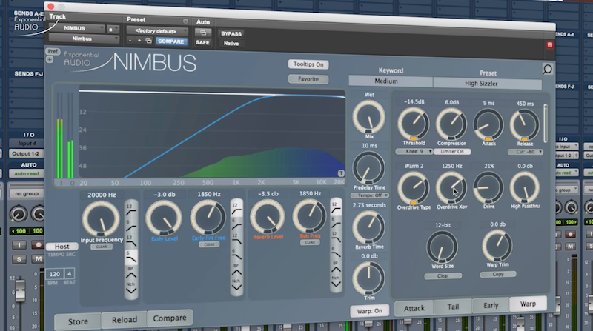The image size is (593, 331).
Task: Click the preset copy settings icon
Action: (149, 41)
